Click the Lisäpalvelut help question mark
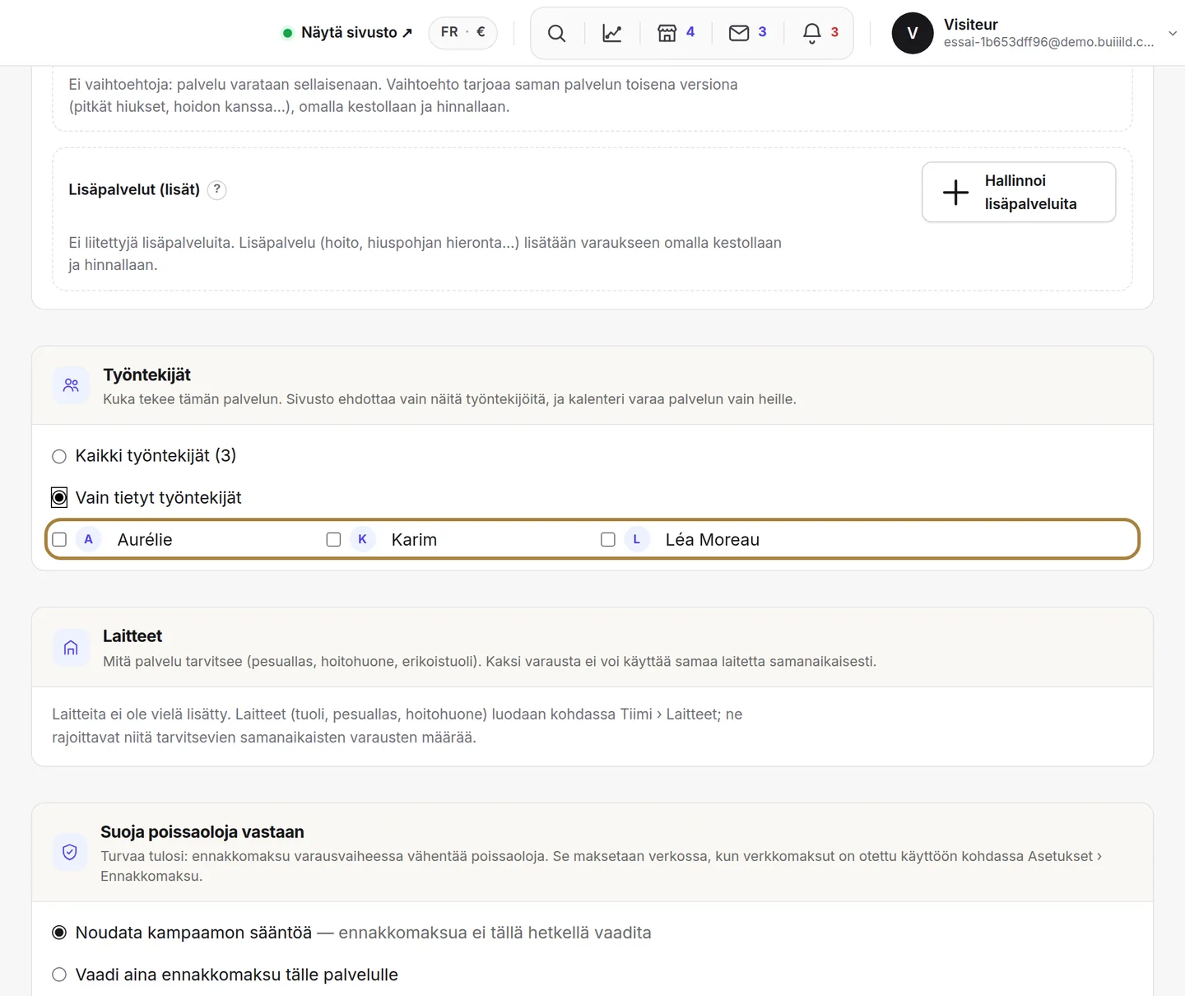The width and height of the screenshot is (1185, 996). point(216,189)
